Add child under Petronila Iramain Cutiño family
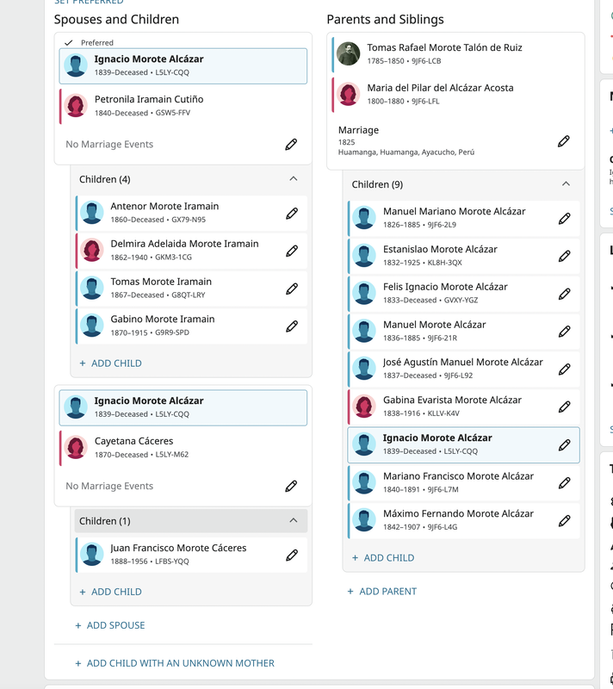Image resolution: width=613 pixels, height=689 pixels. pyautogui.click(x=111, y=363)
